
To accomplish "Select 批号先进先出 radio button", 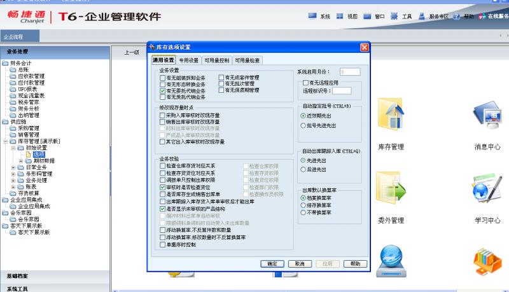I will 303,125.
